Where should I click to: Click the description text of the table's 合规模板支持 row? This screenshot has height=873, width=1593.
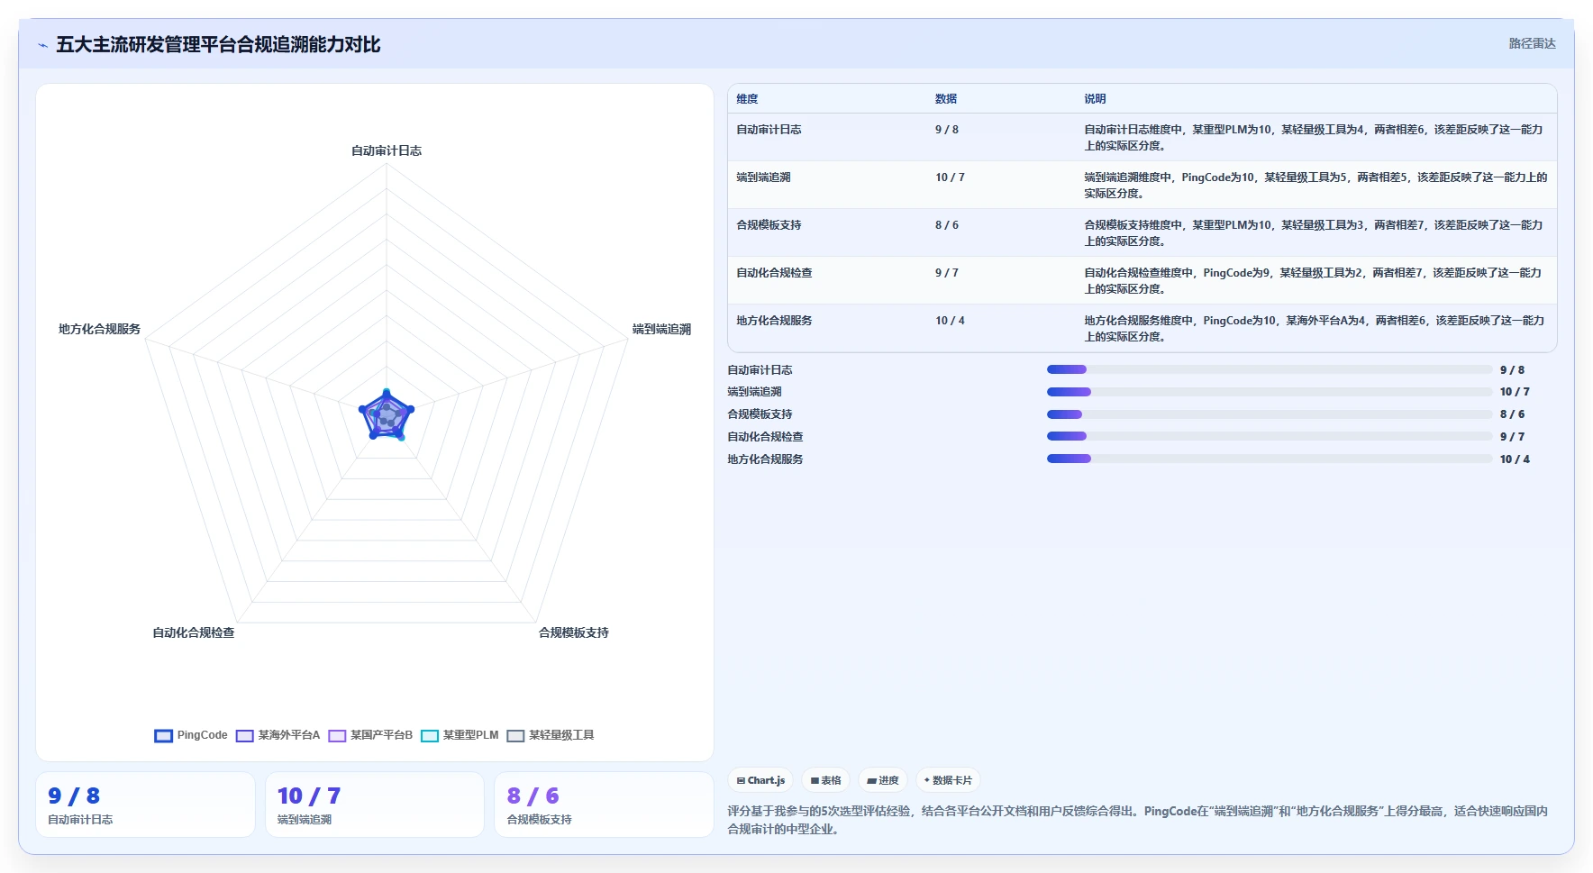tap(1314, 233)
